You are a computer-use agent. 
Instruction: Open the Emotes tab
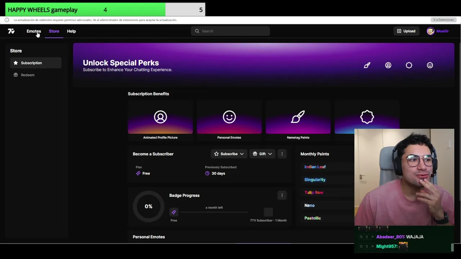(34, 31)
